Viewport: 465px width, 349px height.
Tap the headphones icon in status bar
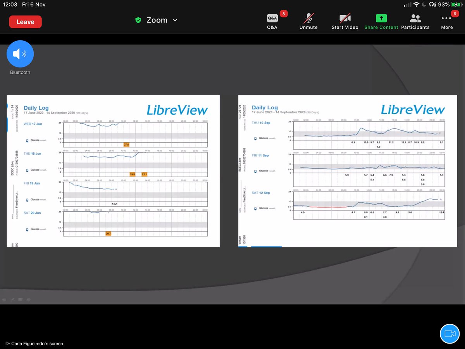tap(432, 5)
